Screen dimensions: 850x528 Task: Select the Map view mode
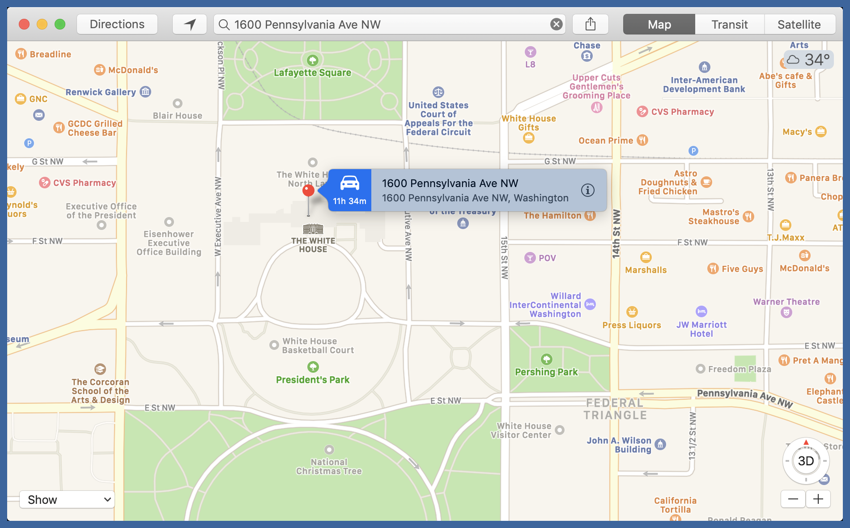(x=659, y=24)
